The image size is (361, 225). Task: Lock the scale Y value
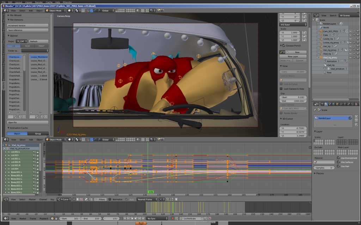click(x=304, y=36)
